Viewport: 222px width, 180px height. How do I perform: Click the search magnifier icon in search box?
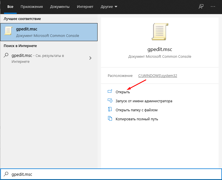point(6,174)
